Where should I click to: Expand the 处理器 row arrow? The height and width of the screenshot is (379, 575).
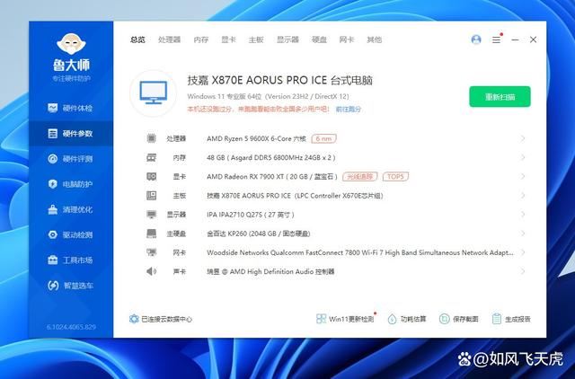(x=524, y=138)
